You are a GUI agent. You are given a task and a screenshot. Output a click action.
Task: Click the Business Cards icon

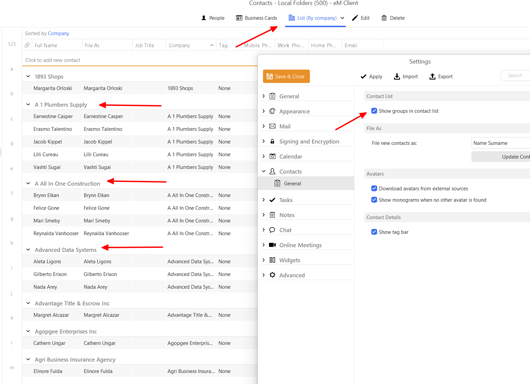tap(239, 18)
